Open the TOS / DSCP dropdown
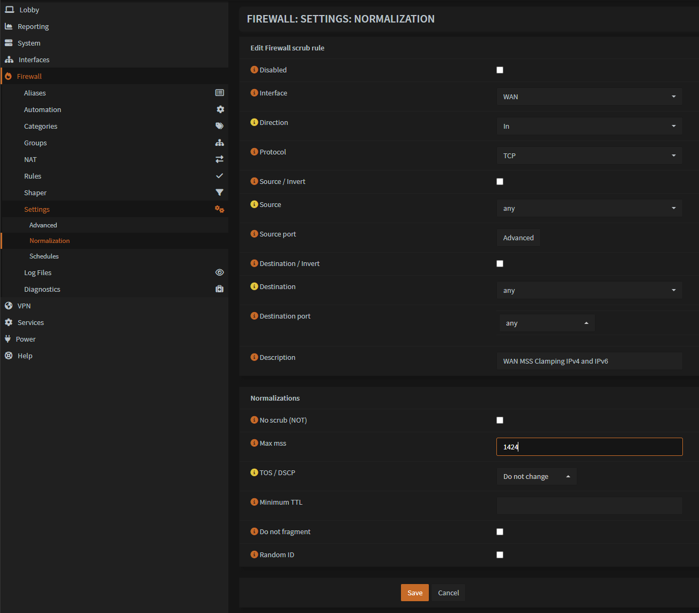The width and height of the screenshot is (699, 613). coord(536,476)
